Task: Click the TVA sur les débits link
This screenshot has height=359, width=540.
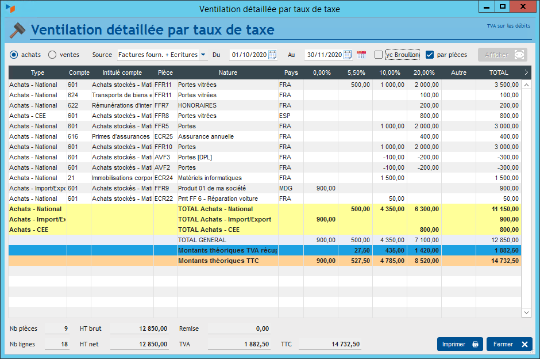Action: pos(508,26)
